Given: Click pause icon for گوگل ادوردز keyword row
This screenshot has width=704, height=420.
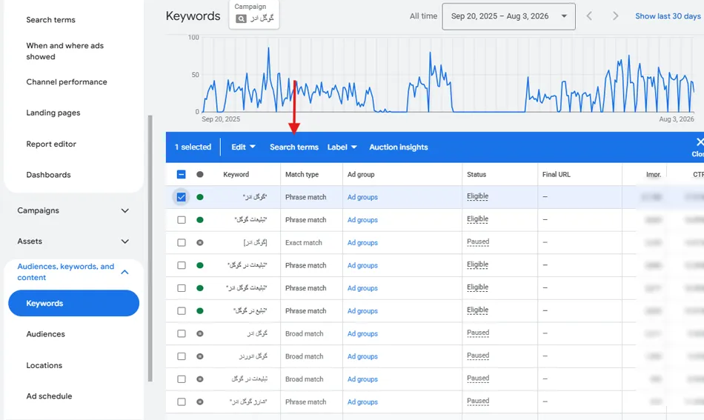Looking at the screenshot, I should (x=200, y=356).
